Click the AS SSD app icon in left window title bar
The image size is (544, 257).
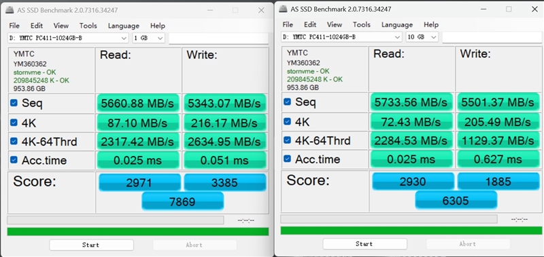[x=10, y=10]
